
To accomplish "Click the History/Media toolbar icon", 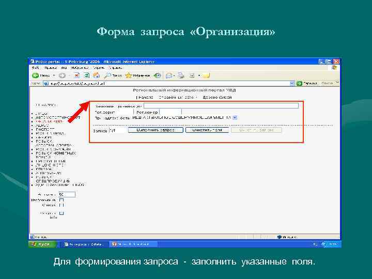I will click(x=157, y=75).
